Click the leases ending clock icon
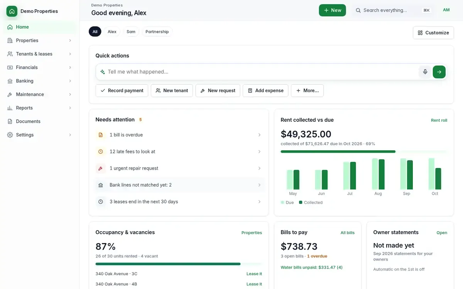 (x=101, y=202)
